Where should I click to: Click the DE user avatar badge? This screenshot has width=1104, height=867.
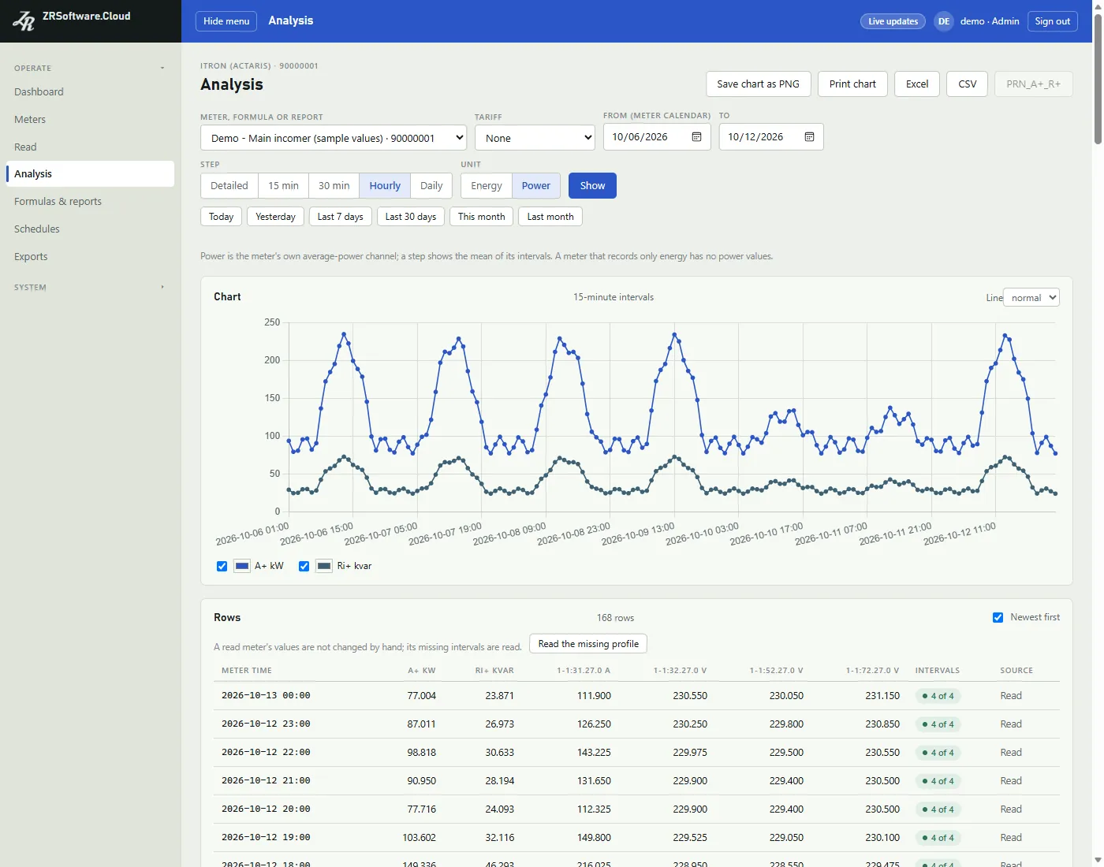pos(943,21)
